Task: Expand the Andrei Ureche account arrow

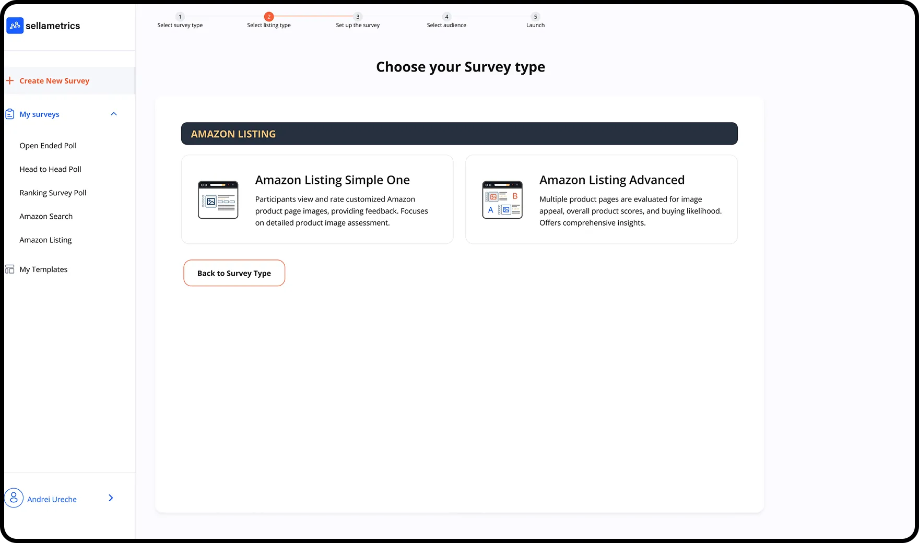Action: click(x=111, y=498)
